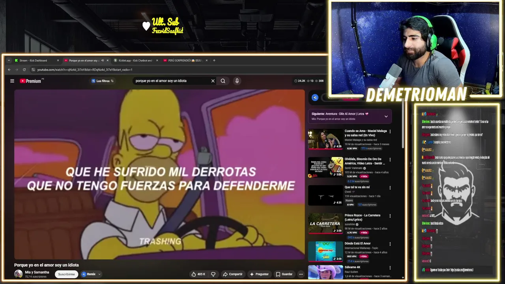Image resolution: width=505 pixels, height=284 pixels.
Task: Open the Sentir Vallenato channel link
Action: [353, 168]
